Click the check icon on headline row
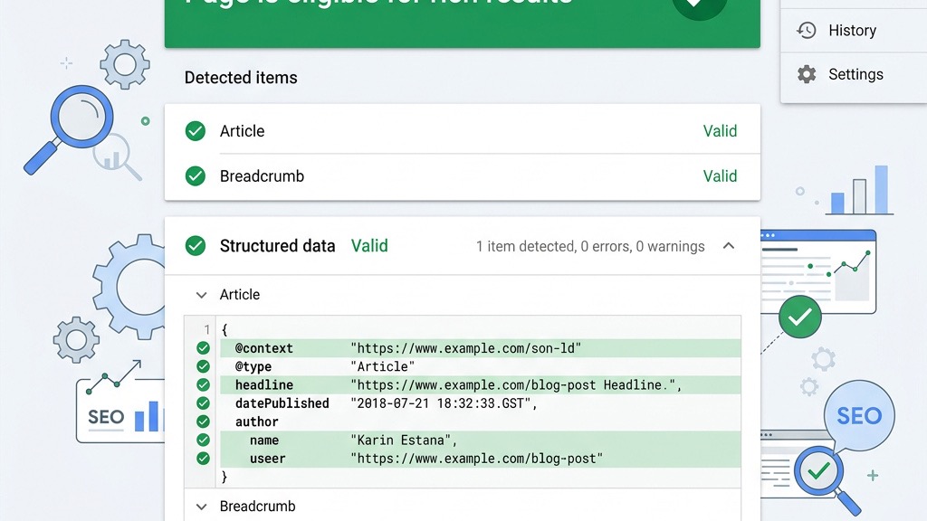 (x=203, y=385)
